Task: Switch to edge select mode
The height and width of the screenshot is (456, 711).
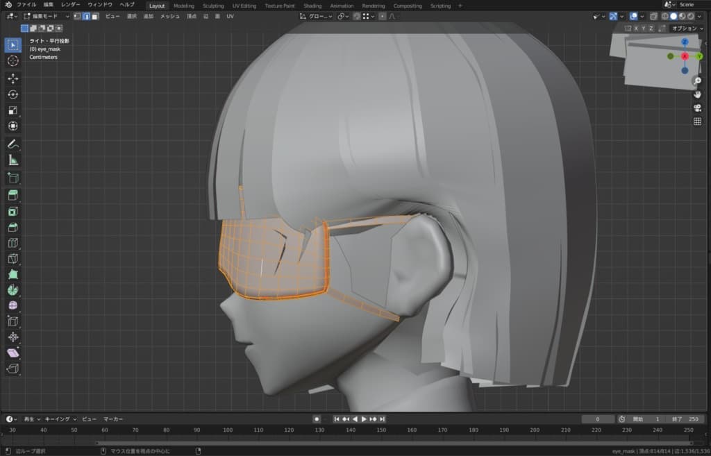Action: pos(86,16)
